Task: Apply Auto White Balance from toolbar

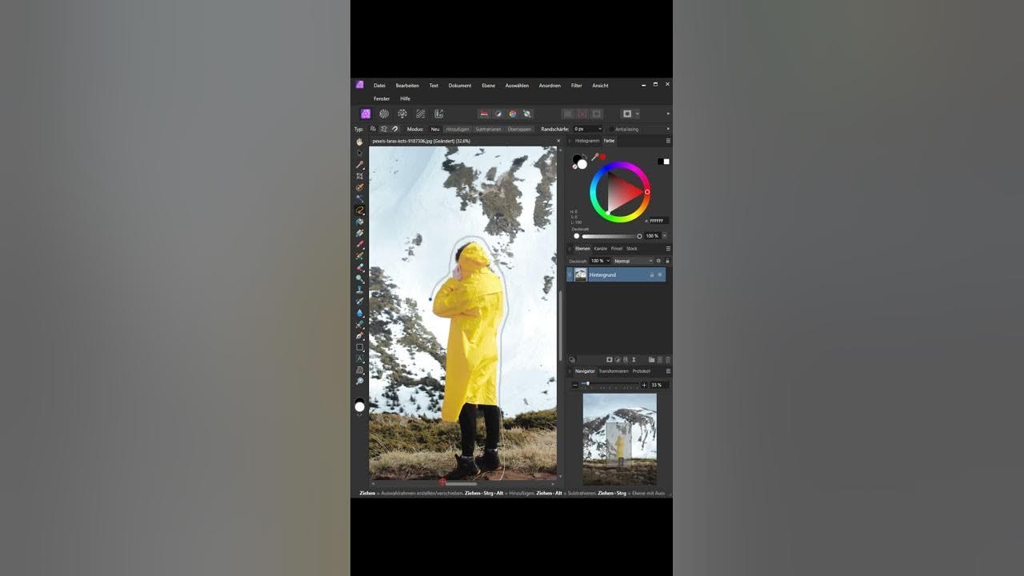Action: (526, 114)
